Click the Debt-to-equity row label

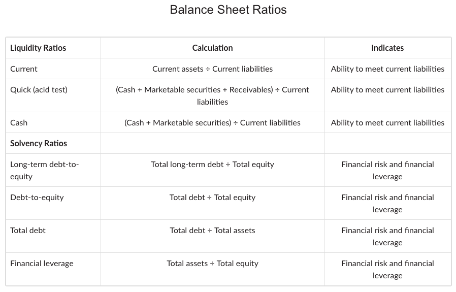pyautogui.click(x=37, y=197)
